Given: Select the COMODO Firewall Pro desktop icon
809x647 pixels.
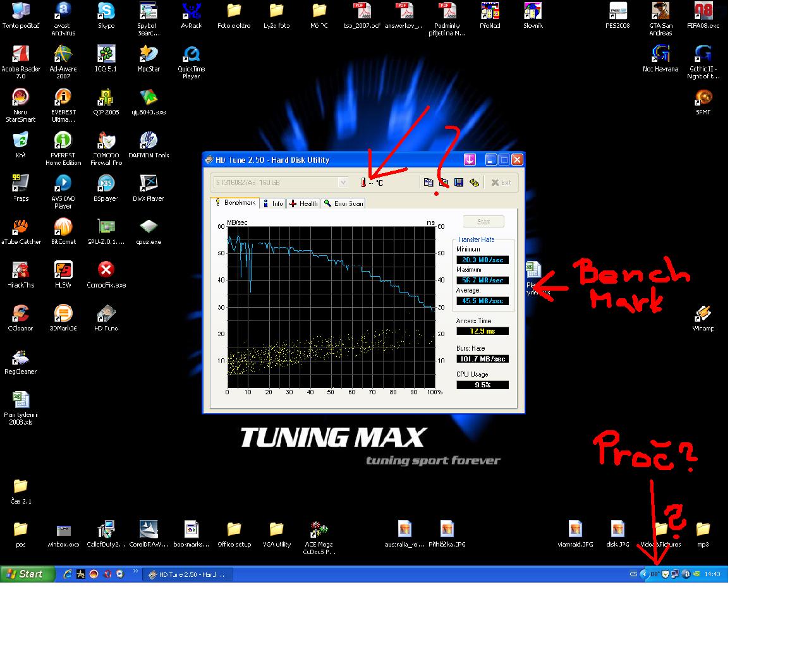Looking at the screenshot, I should coord(106,148).
